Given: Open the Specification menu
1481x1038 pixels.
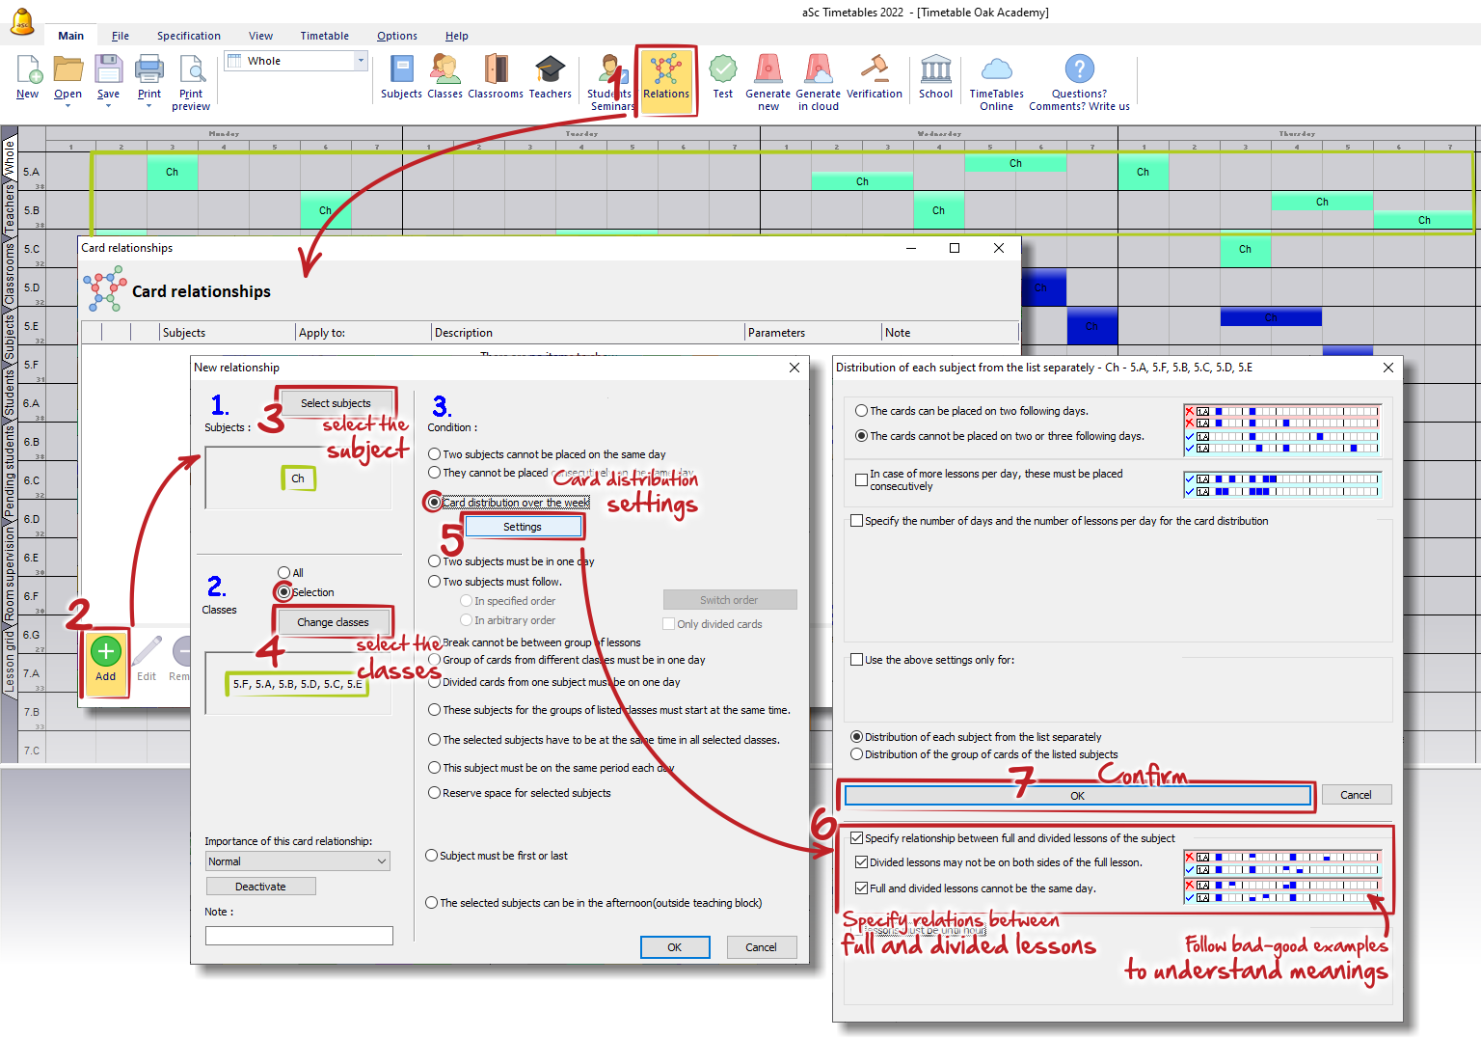Looking at the screenshot, I should click(189, 36).
